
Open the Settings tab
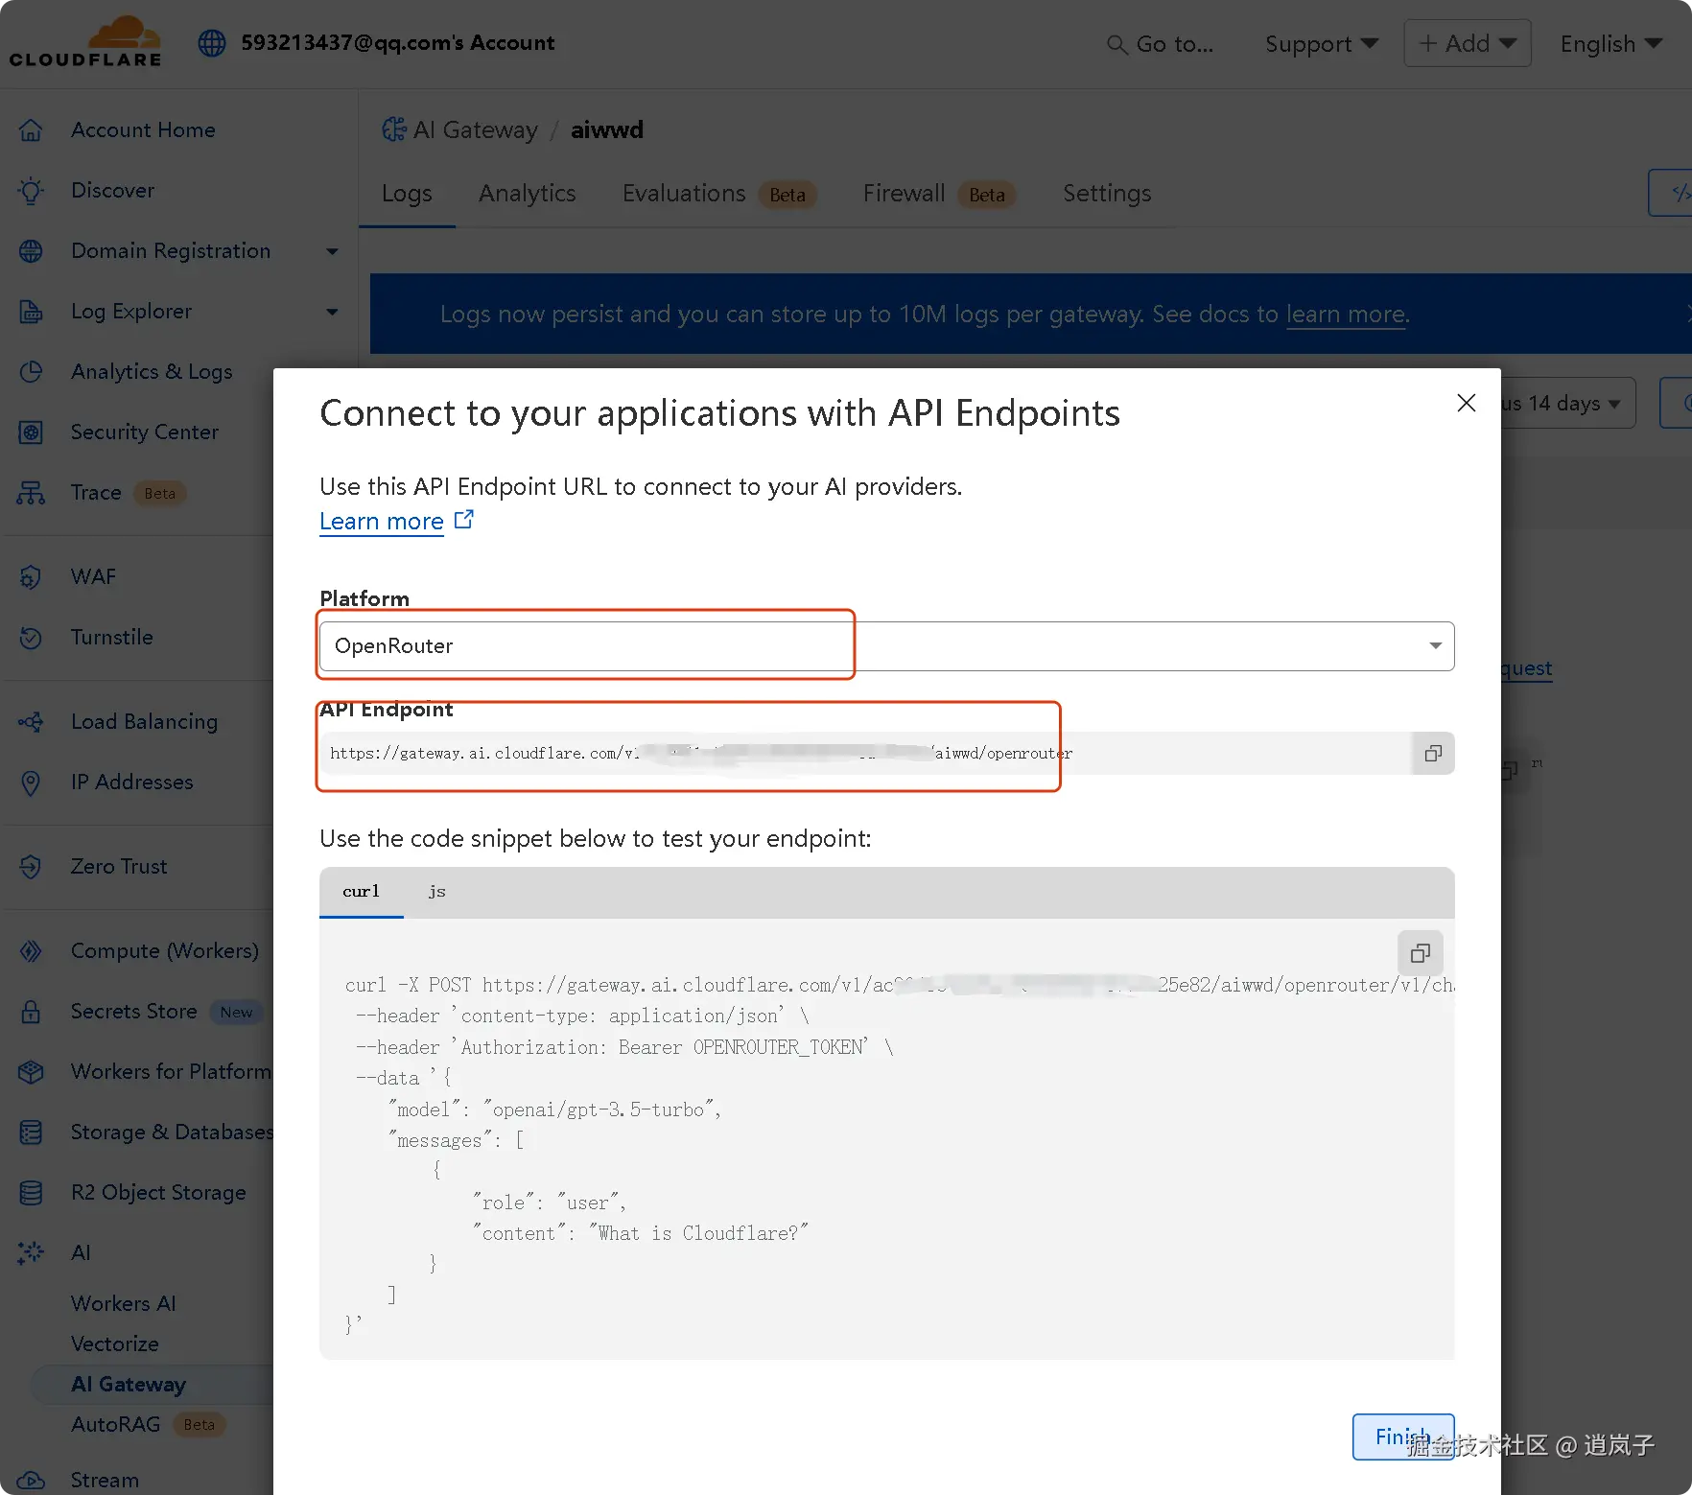click(1106, 194)
